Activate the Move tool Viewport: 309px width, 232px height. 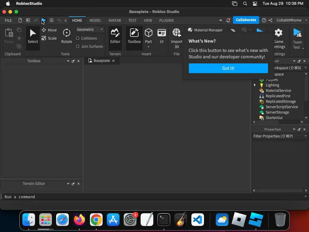49,30
